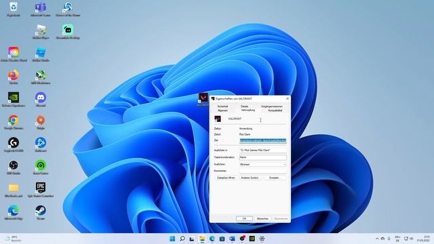The width and height of the screenshot is (434, 244).
Task: Open taskbar Search magnifier
Action: 182,239
